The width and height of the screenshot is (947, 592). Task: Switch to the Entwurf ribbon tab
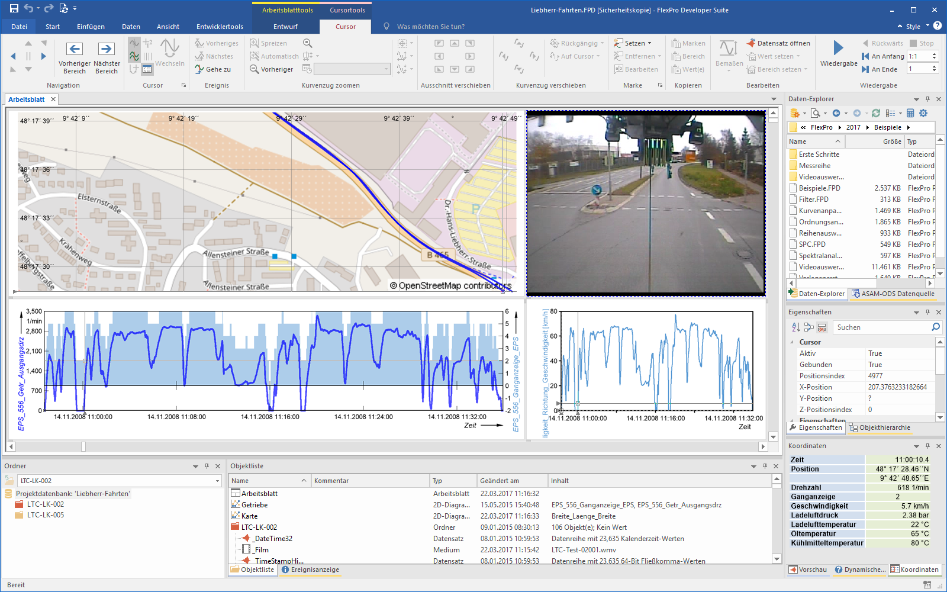point(285,27)
